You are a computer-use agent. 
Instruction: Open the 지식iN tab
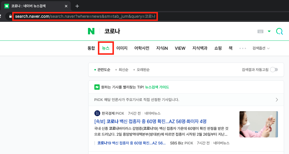click(162, 48)
